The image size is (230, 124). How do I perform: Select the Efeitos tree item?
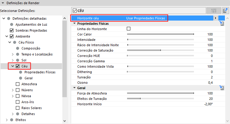pyautogui.click(x=21, y=120)
